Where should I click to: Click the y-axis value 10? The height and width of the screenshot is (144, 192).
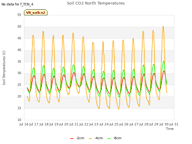point(19,120)
